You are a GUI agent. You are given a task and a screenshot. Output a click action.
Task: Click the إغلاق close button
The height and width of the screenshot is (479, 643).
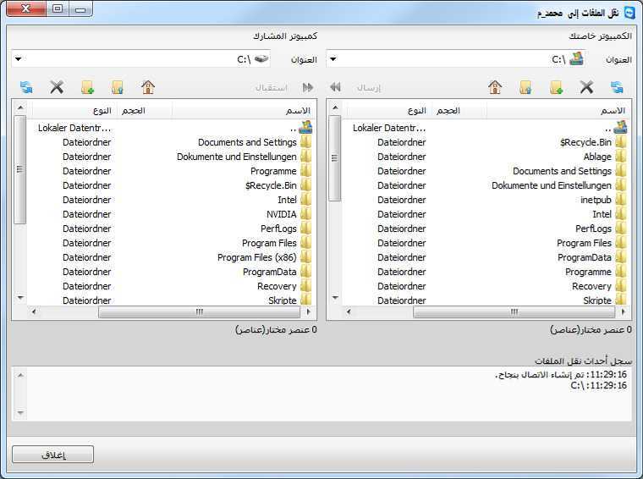point(53,454)
